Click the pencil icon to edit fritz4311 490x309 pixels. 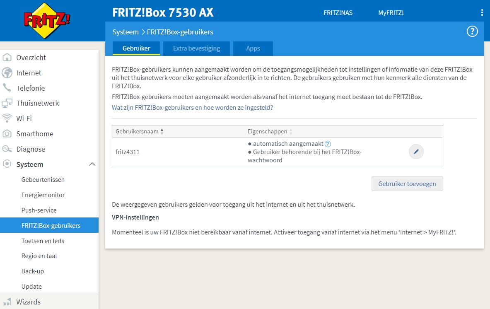416,152
